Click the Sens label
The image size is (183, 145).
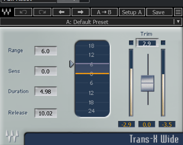14,71
